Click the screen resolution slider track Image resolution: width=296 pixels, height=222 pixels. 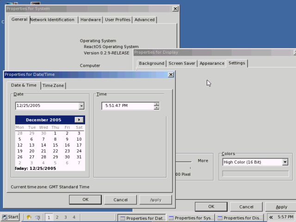183,161
